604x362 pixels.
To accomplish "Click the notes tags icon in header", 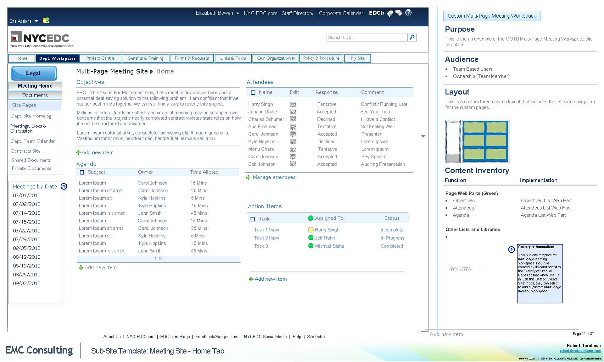I will click(x=399, y=13).
